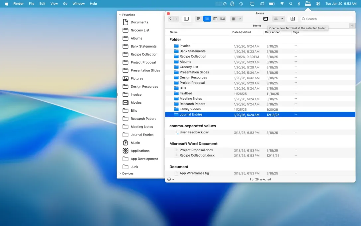Select the Meeting Notes folder in list
361x226 pixels.
(x=260, y=99)
